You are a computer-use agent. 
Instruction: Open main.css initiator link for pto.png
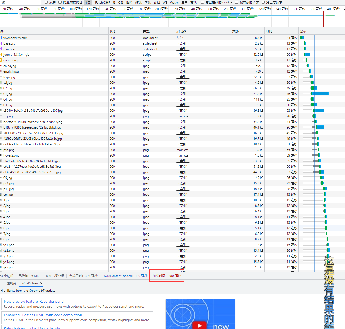182,150
